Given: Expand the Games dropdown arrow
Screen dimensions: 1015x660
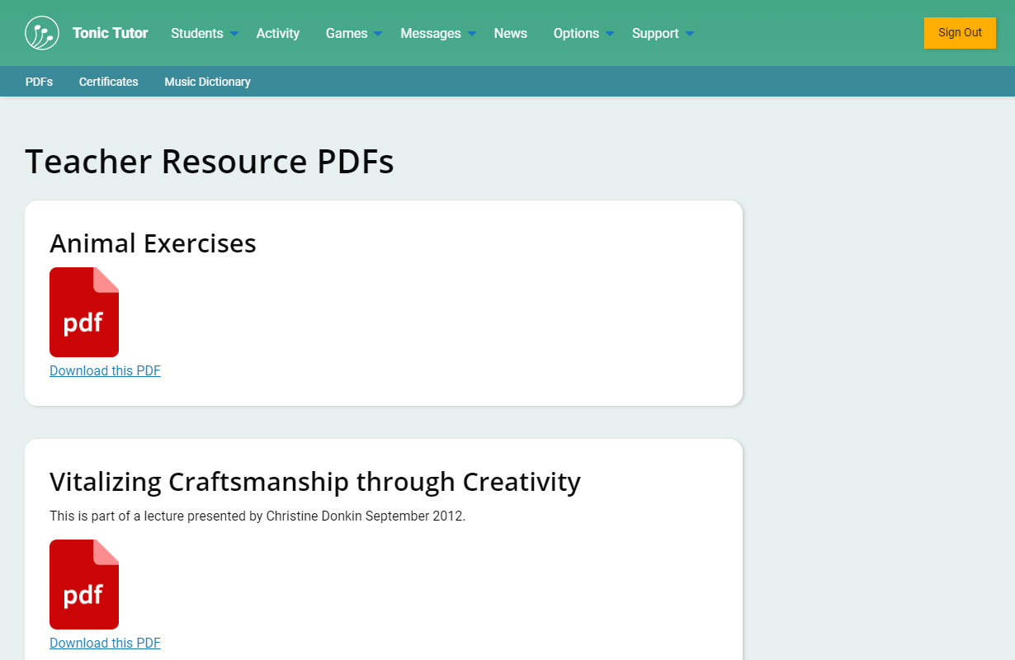Looking at the screenshot, I should (378, 34).
